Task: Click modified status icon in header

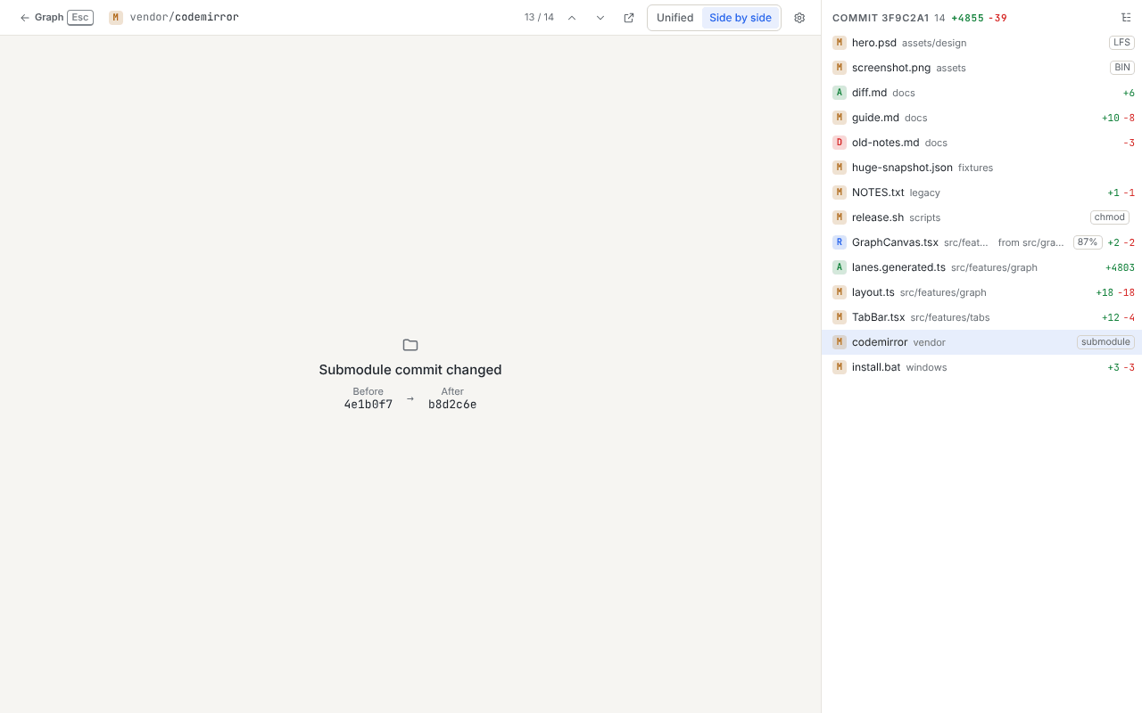Action: [116, 18]
